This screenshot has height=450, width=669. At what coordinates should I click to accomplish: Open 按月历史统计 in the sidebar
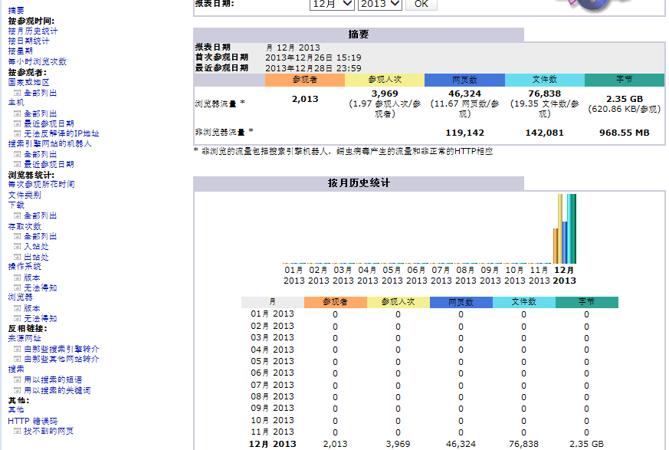point(33,31)
